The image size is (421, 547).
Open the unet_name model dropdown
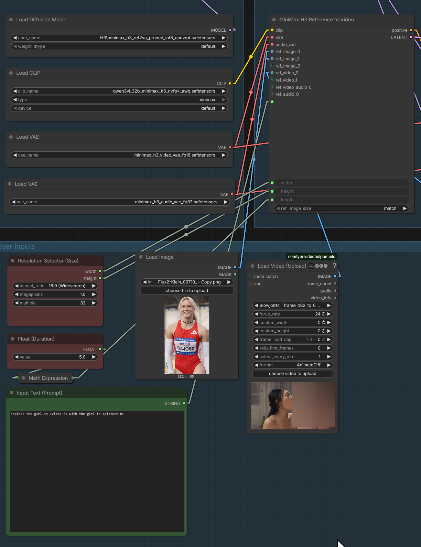coord(119,38)
